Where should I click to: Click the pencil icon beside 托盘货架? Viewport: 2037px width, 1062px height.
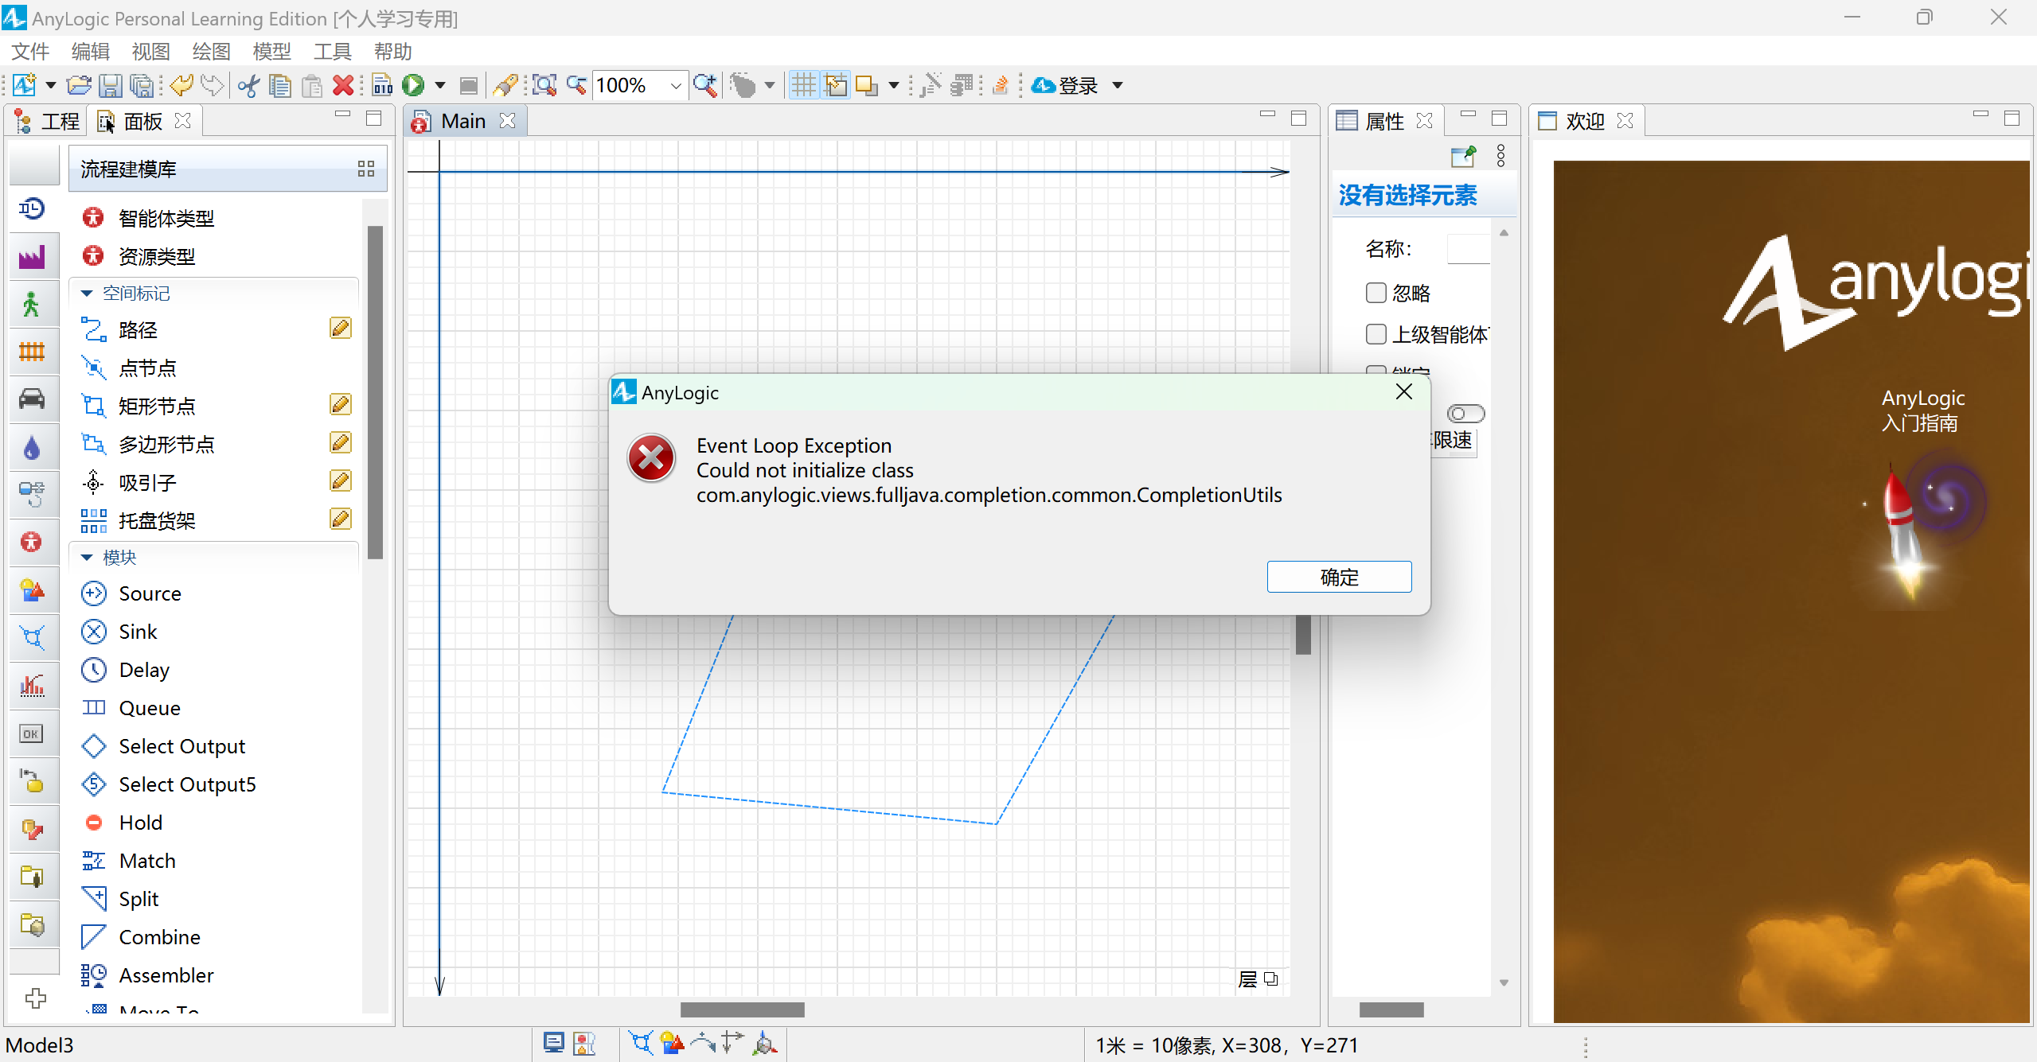pyautogui.click(x=341, y=519)
